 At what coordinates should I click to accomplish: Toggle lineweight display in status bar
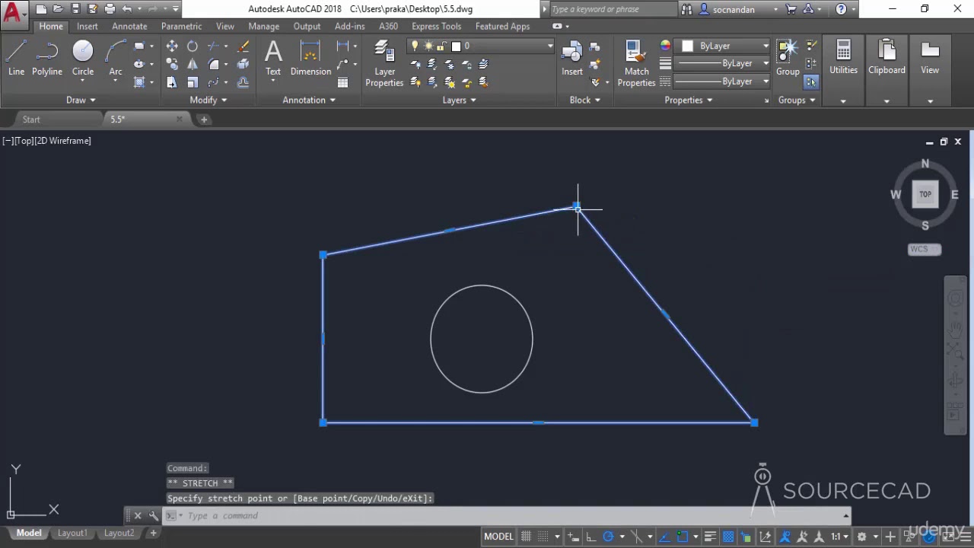coord(710,537)
